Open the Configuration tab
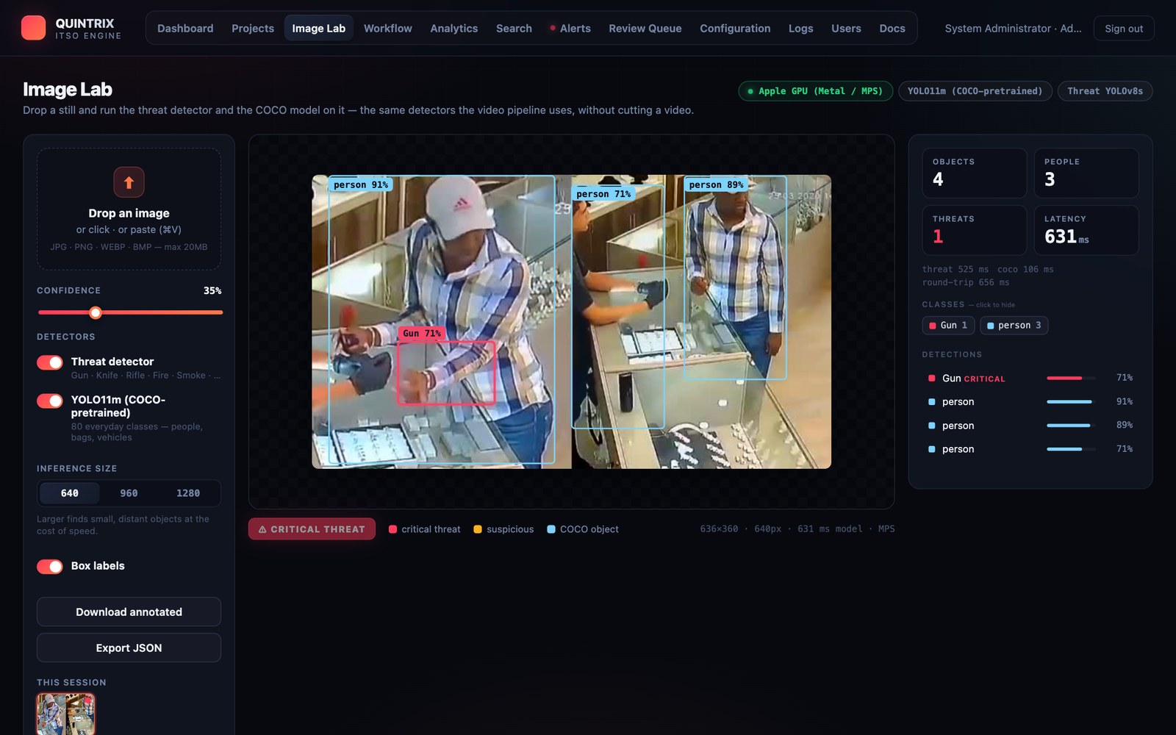 coord(735,28)
